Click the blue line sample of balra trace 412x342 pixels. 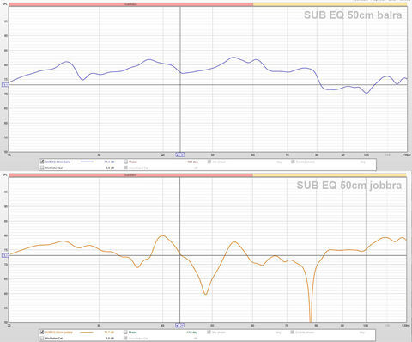tap(87, 162)
